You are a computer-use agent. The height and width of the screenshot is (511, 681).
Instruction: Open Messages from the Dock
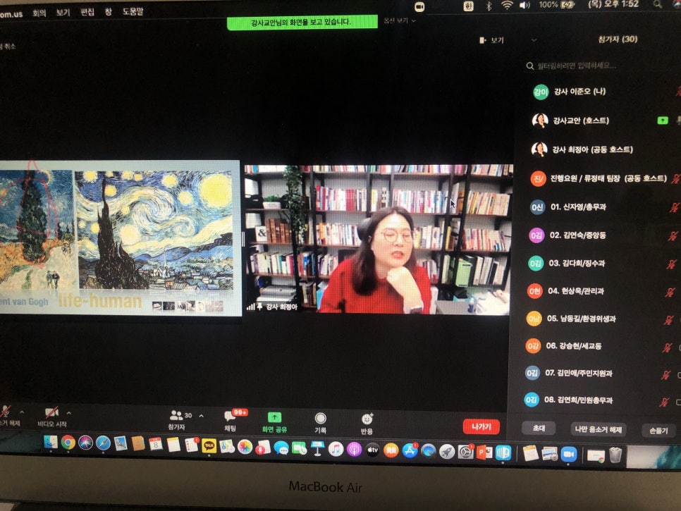[x=281, y=448]
